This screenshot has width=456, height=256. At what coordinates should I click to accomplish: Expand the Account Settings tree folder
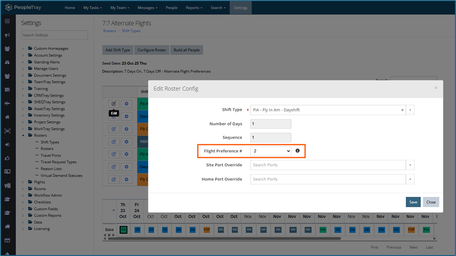(23, 55)
